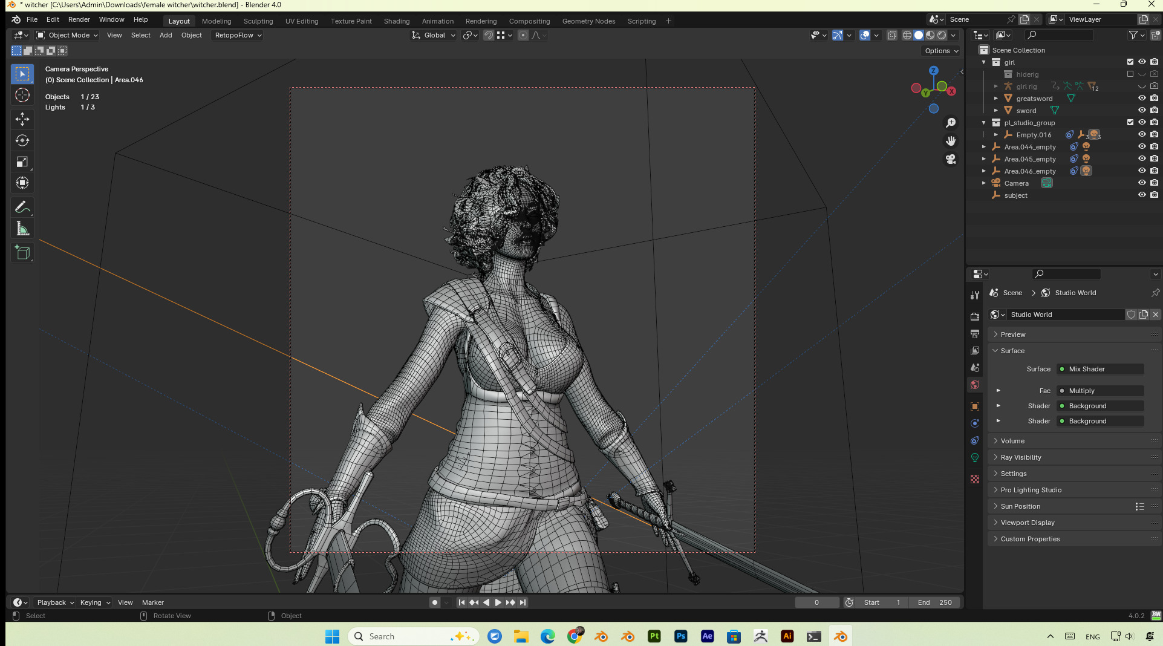Toggle X-Ray mode
The height and width of the screenshot is (646, 1163).
tap(891, 35)
